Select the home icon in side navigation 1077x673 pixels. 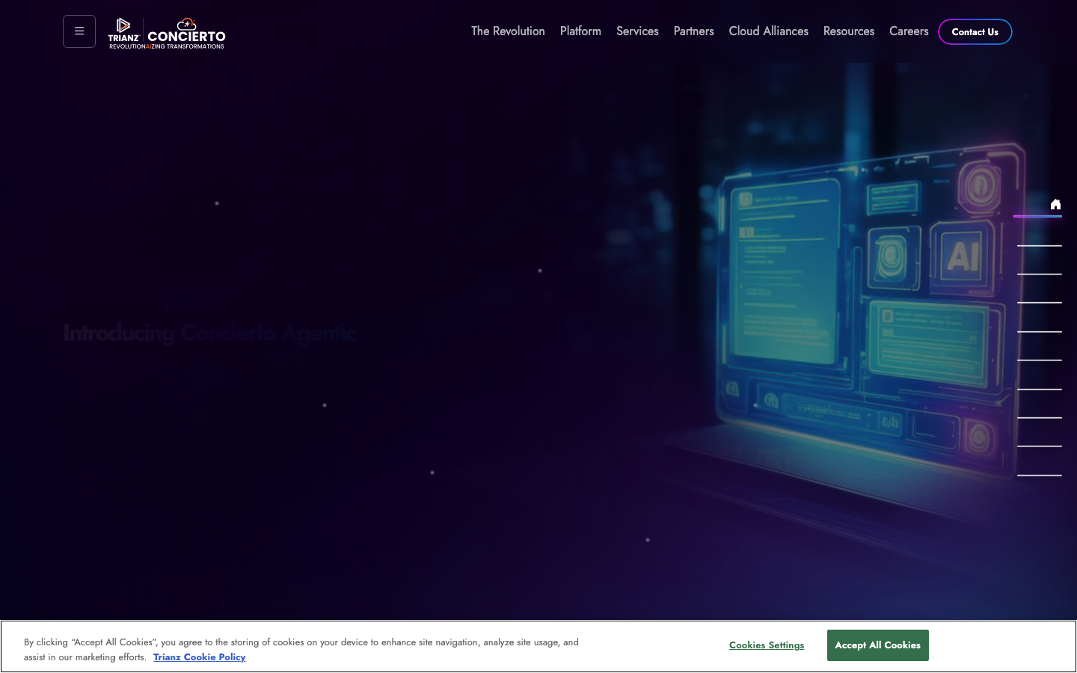point(1055,204)
